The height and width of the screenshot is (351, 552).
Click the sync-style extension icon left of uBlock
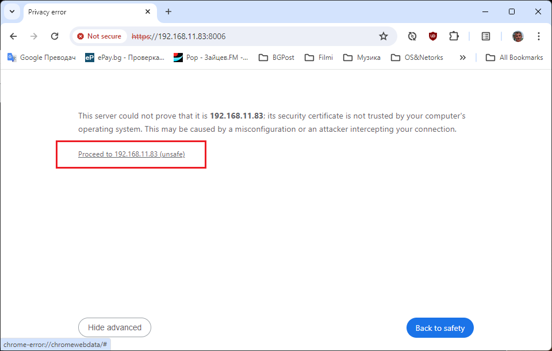point(412,36)
